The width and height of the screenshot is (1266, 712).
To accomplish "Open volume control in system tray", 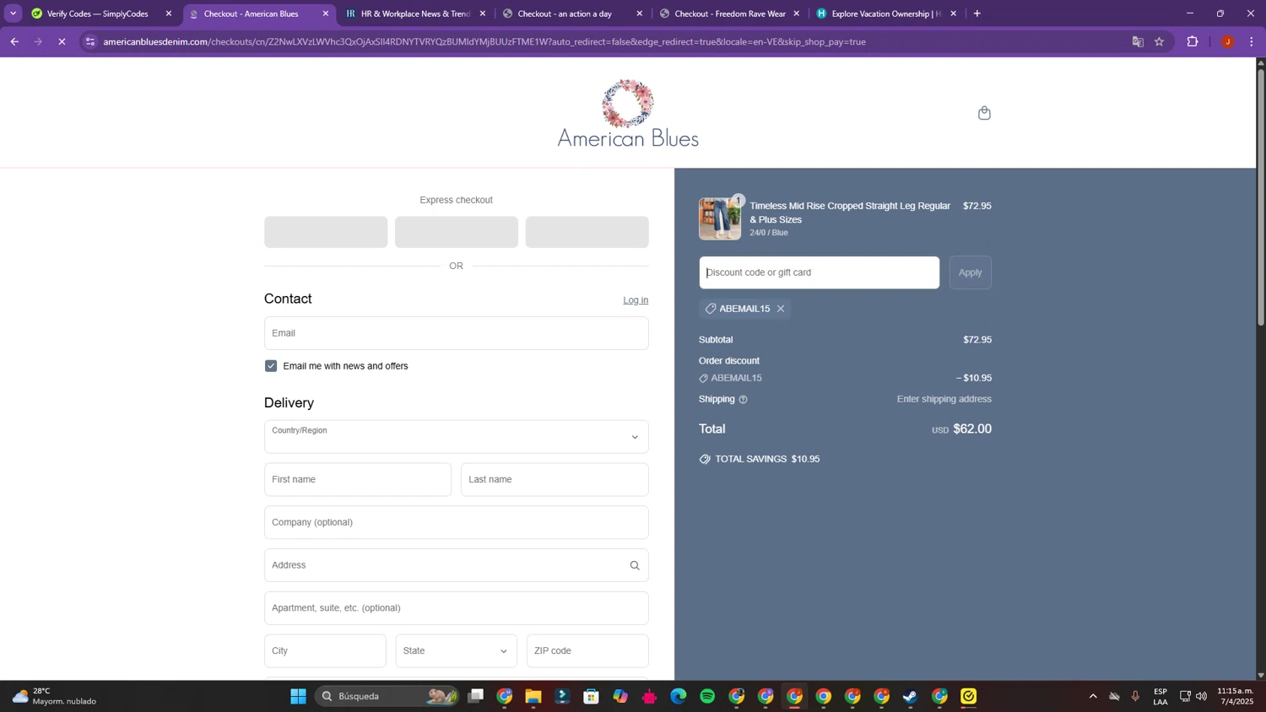I will [1202, 696].
